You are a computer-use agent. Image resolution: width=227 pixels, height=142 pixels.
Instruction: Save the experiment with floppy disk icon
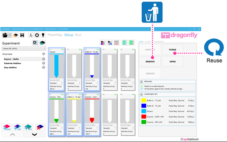click(x=22, y=35)
